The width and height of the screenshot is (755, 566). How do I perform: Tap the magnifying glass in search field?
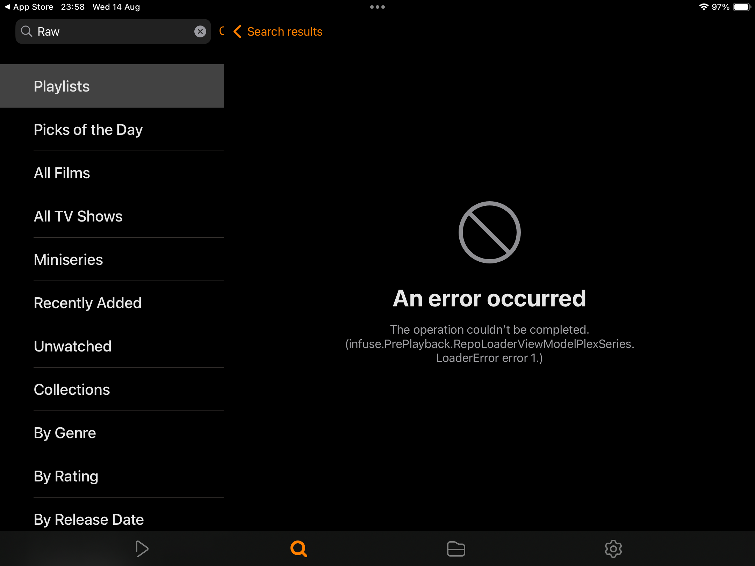click(x=27, y=31)
